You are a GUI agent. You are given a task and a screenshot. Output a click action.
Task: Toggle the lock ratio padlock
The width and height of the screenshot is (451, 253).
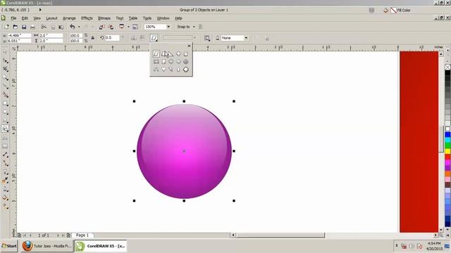click(x=93, y=38)
